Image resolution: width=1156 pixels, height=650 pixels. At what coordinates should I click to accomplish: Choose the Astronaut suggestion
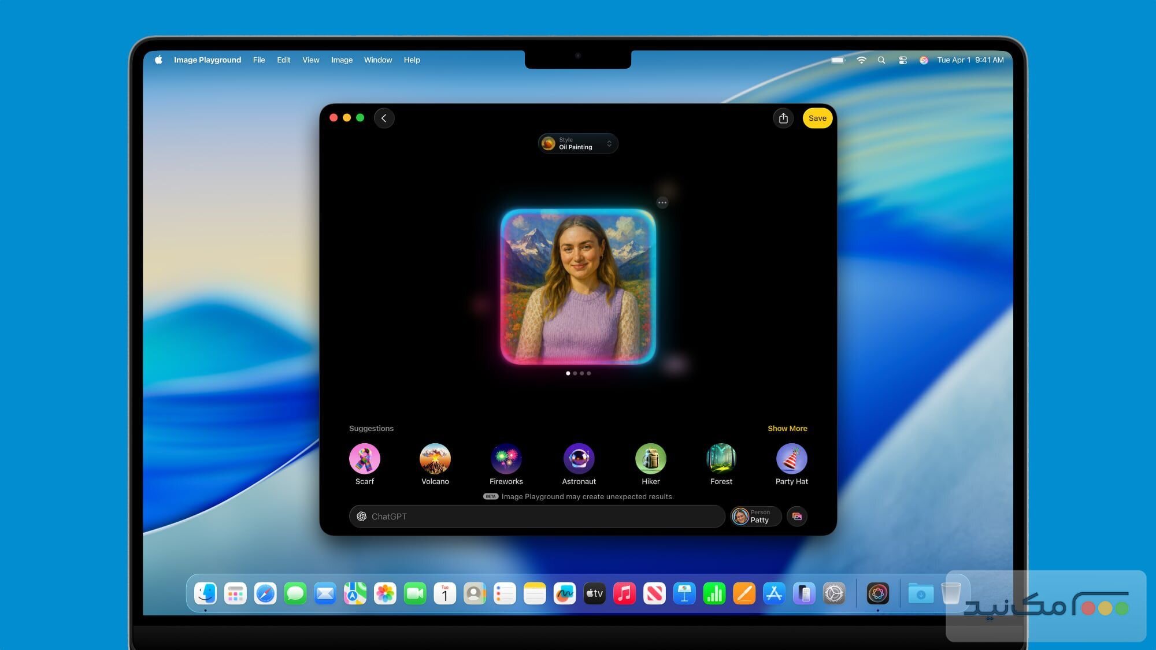579,458
